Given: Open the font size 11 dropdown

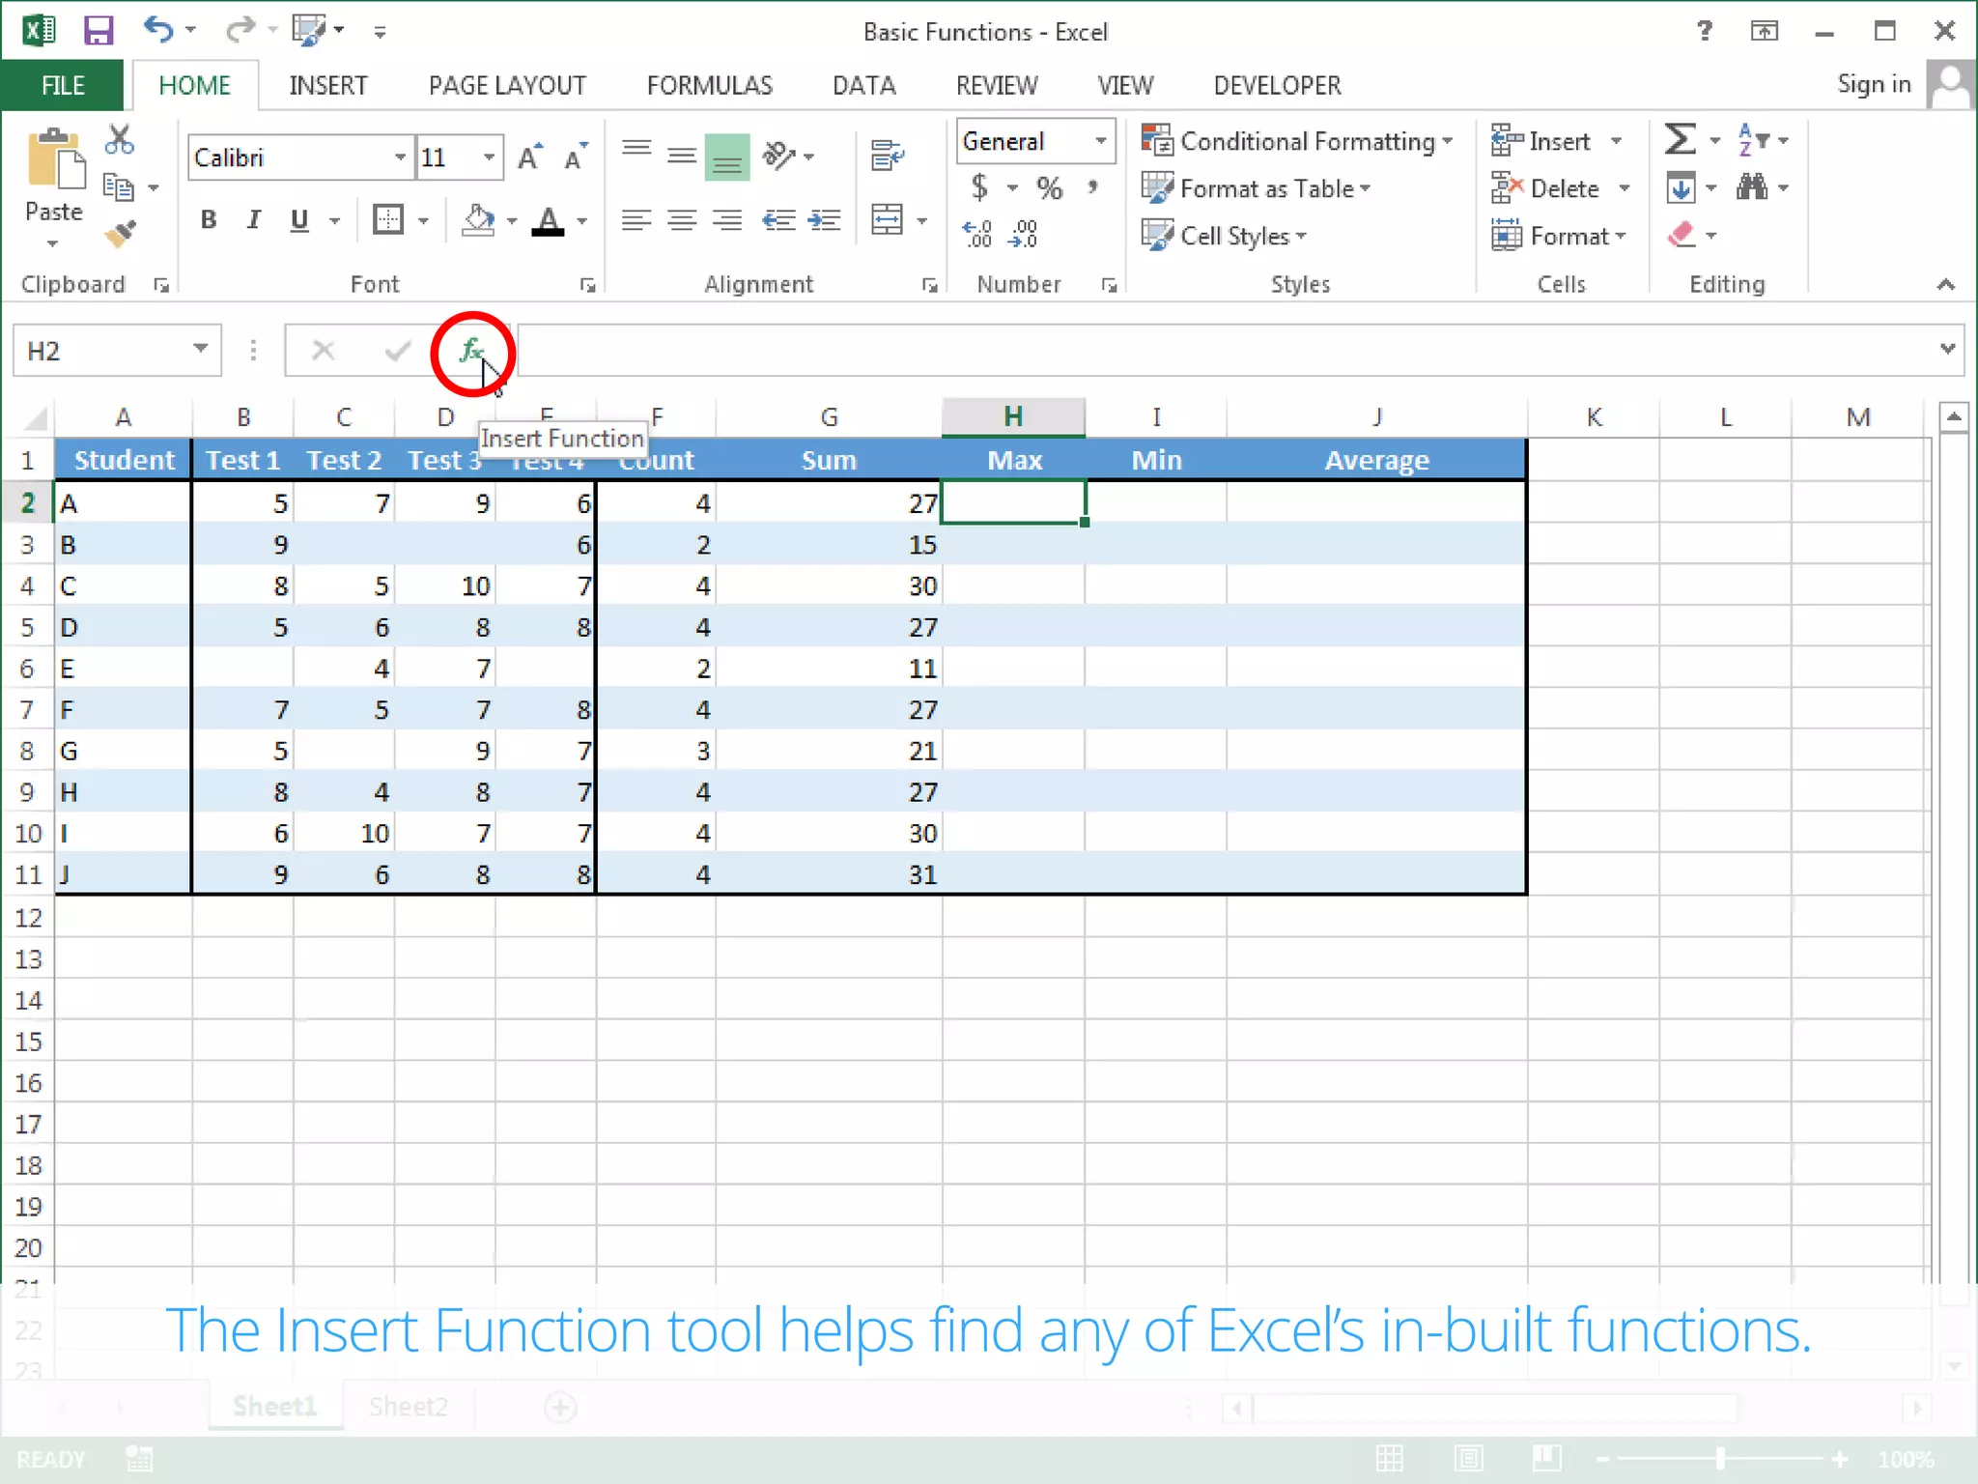Looking at the screenshot, I should pos(489,157).
